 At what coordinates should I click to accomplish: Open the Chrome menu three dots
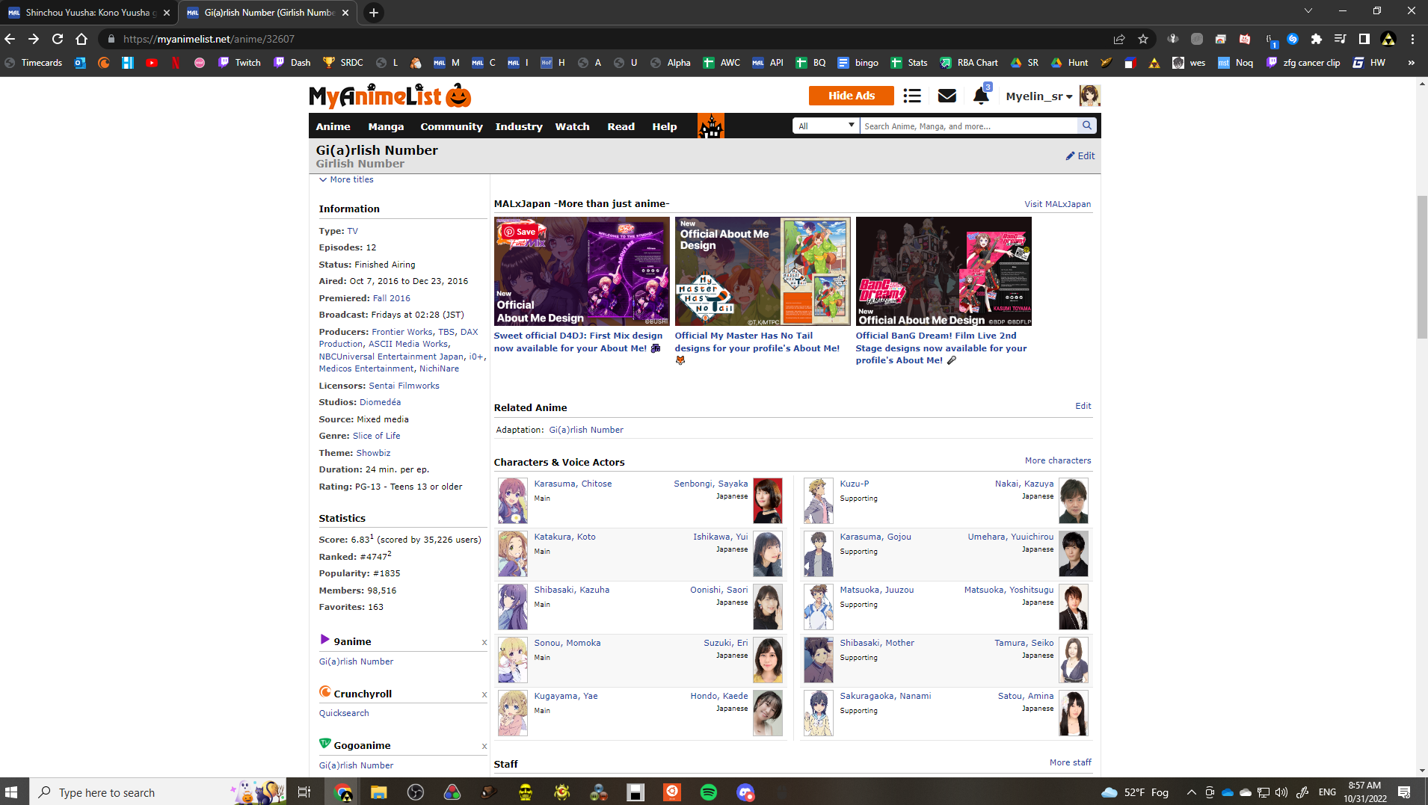[x=1412, y=39]
